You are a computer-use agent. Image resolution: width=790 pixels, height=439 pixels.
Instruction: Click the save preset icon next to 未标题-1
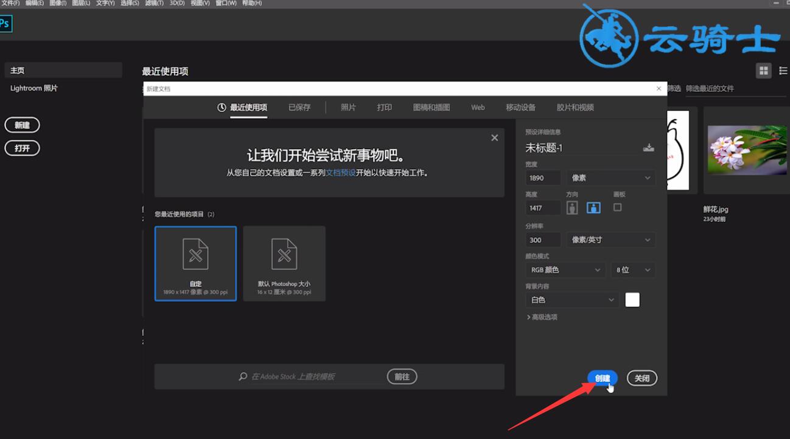tap(648, 148)
